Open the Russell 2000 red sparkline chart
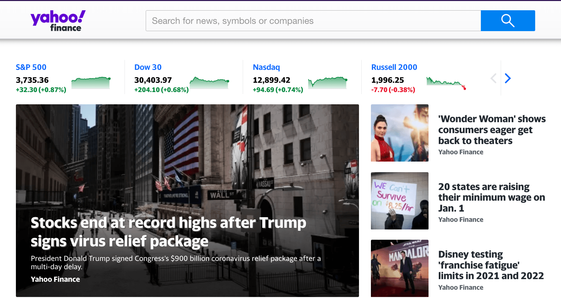This screenshot has width=561, height=298. pos(446,83)
